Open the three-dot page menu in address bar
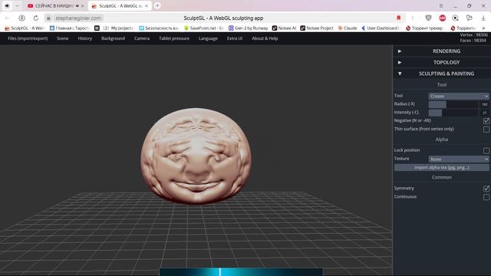The height and width of the screenshot is (276, 491). [413, 18]
